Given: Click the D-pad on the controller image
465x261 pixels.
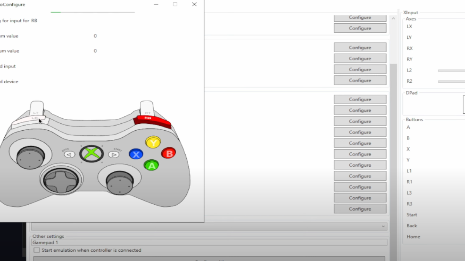Looking at the screenshot, I should [x=61, y=180].
